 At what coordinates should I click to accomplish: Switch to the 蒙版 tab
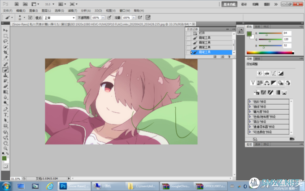coord(257,59)
